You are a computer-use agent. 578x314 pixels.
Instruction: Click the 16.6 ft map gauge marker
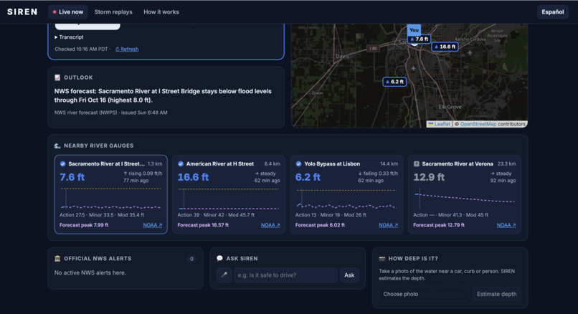click(445, 47)
